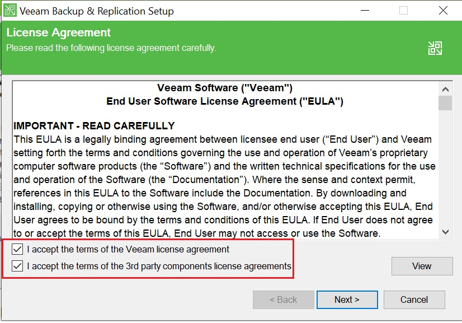Viewport: 462px width, 323px height.
Task: Click the window title 'Veeam Backup & Replication Setup'
Action: click(96, 11)
